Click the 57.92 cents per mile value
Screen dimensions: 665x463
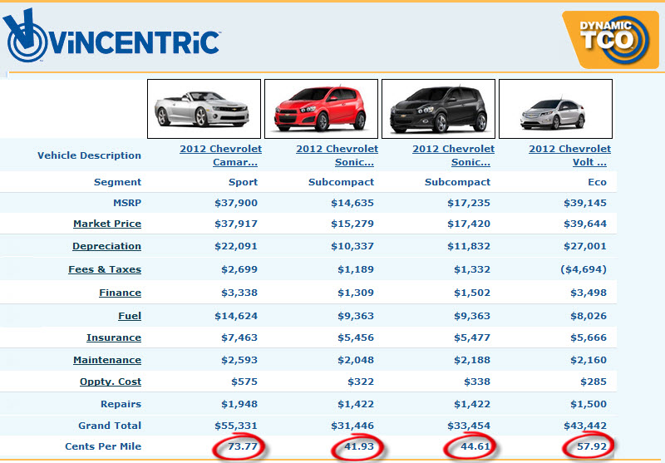(x=592, y=446)
